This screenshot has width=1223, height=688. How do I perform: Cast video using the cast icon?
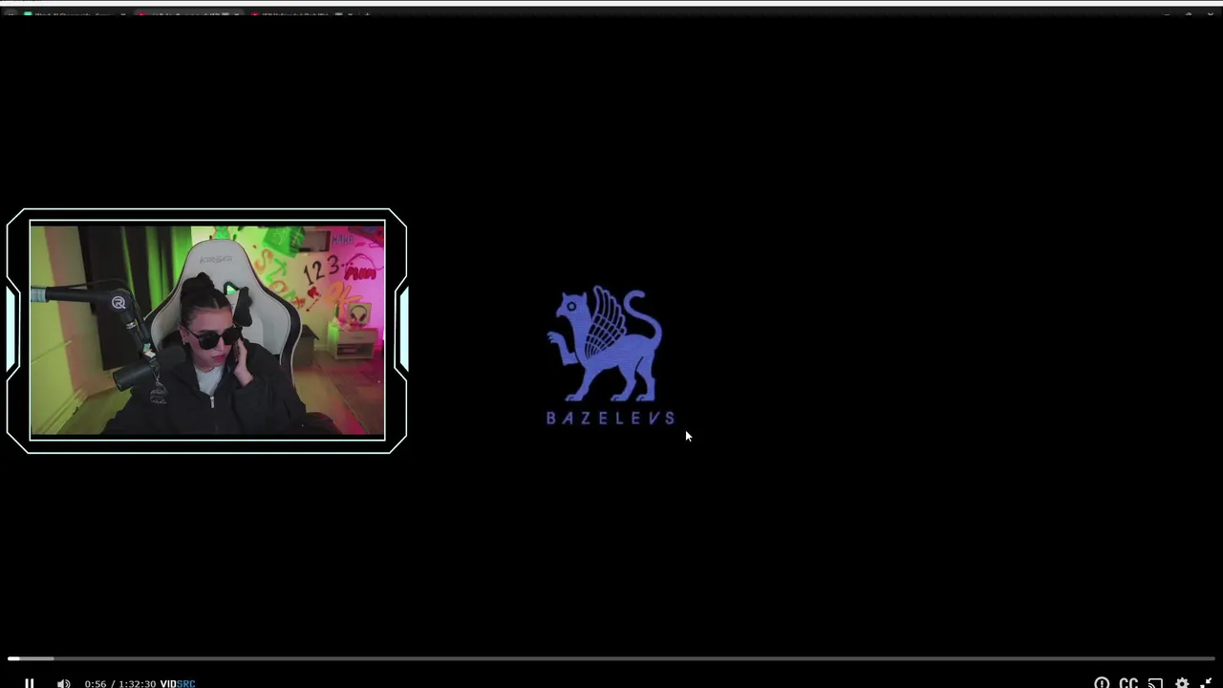[x=1155, y=683]
